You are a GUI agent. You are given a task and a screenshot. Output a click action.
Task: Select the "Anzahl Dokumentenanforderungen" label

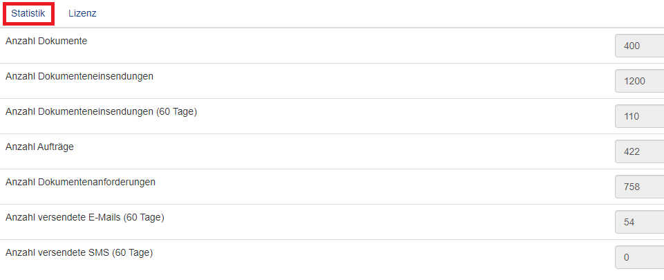(x=80, y=182)
